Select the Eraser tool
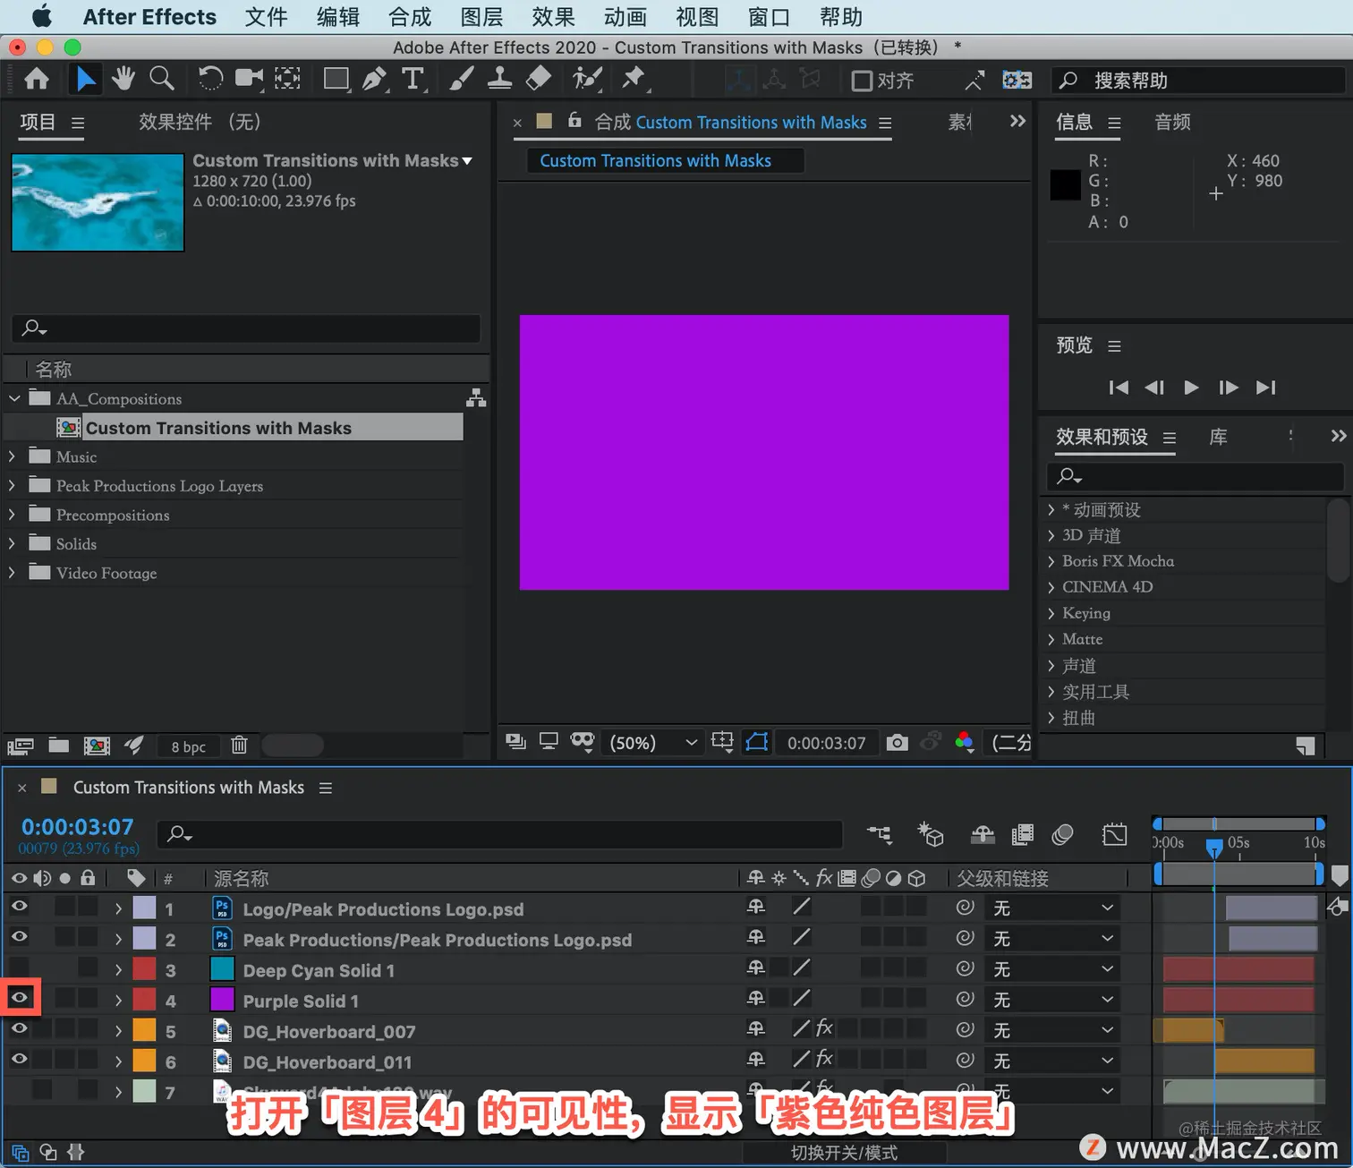 click(538, 80)
